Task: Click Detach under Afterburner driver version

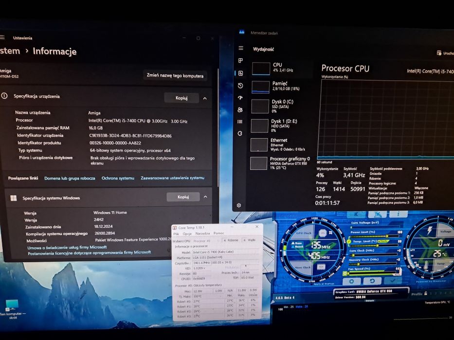Action: point(369,301)
